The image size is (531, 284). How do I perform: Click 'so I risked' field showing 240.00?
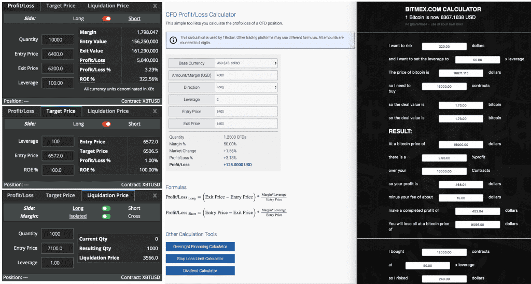coord(444,279)
